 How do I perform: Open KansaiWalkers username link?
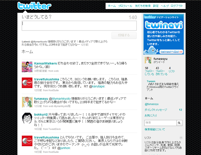(45, 64)
